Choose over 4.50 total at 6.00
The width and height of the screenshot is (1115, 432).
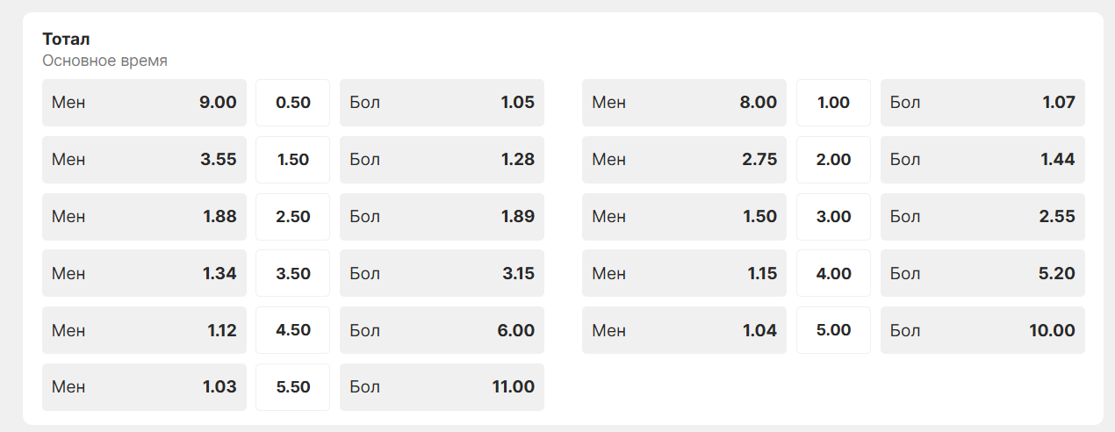pyautogui.click(x=442, y=330)
